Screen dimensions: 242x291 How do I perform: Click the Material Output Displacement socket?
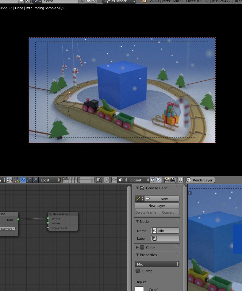(48, 227)
